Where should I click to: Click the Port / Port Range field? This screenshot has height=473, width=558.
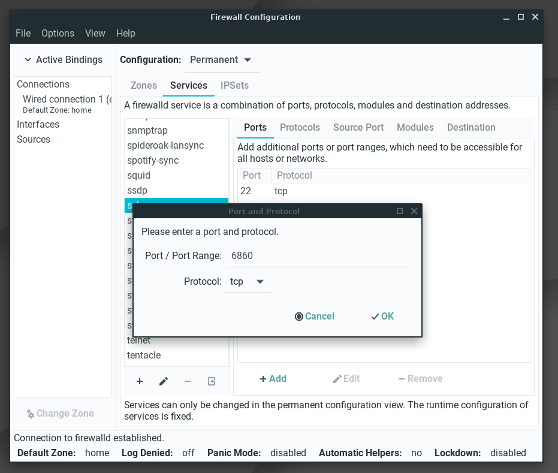click(x=317, y=256)
